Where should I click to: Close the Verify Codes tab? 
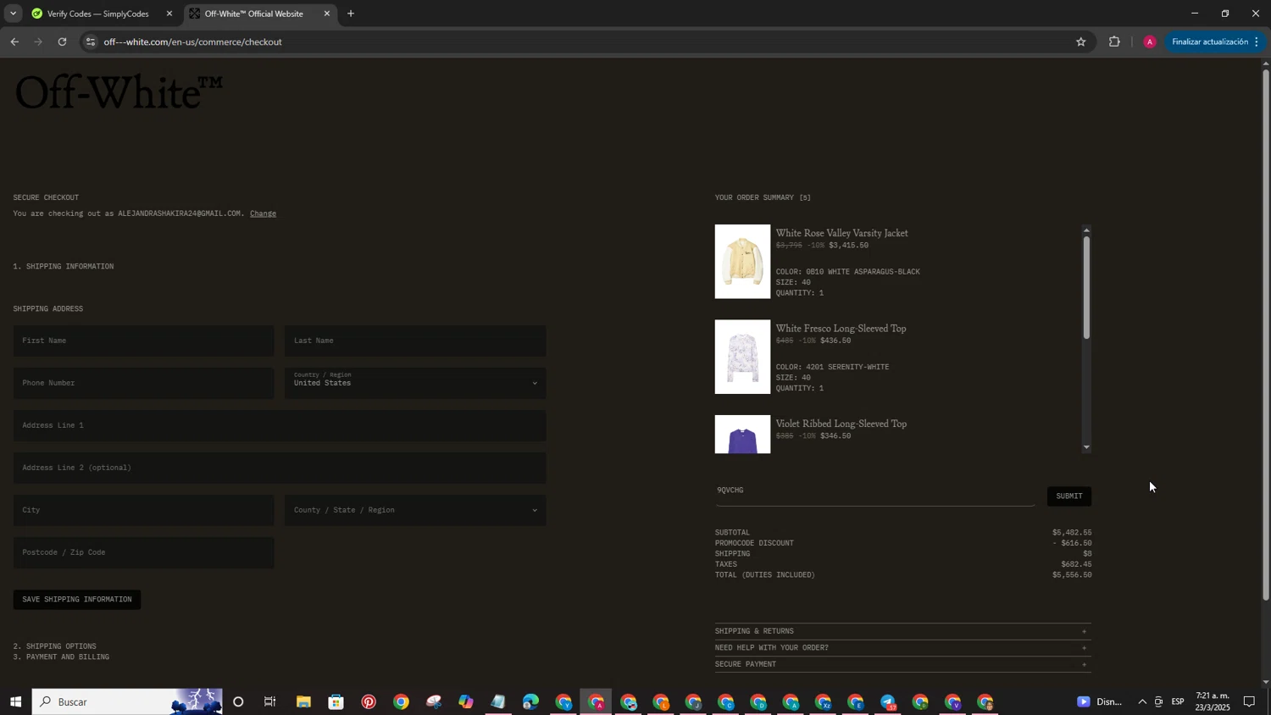point(169,14)
